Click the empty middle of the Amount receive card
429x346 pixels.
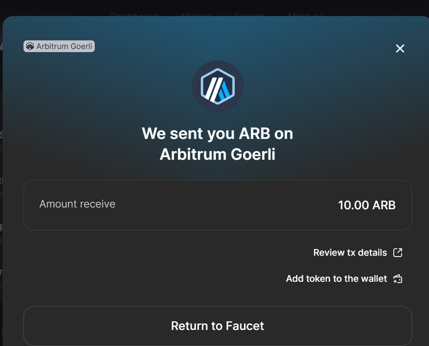(217, 205)
